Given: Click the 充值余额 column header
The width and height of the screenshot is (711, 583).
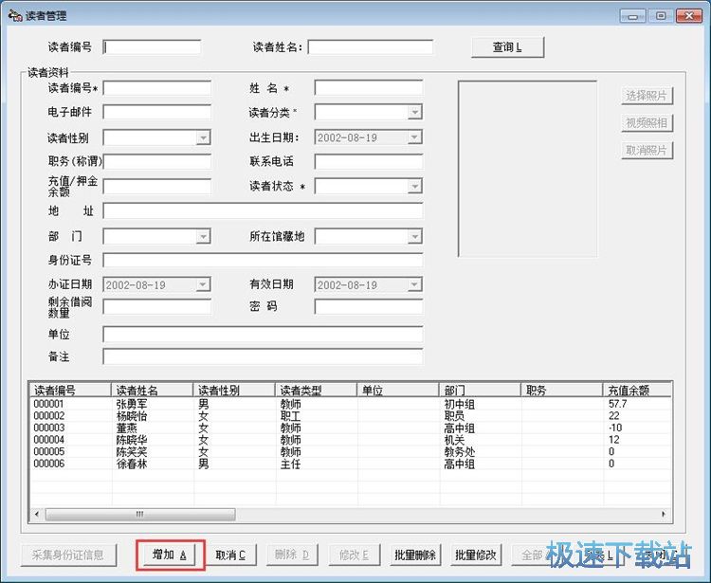Looking at the screenshot, I should pos(635,390).
